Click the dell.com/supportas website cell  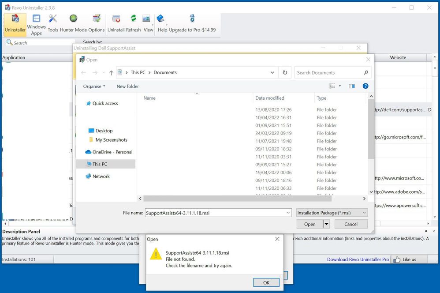[400, 110]
